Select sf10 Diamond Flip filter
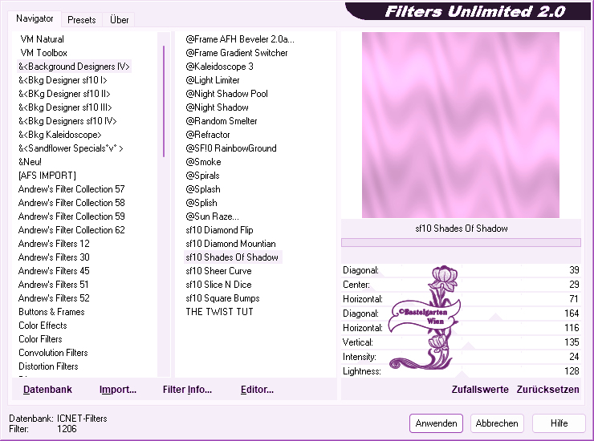 (x=219, y=230)
